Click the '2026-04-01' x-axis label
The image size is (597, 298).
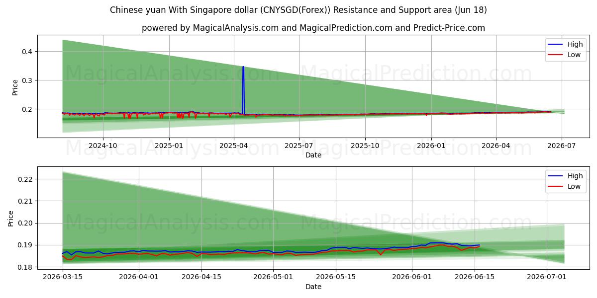click(x=139, y=278)
